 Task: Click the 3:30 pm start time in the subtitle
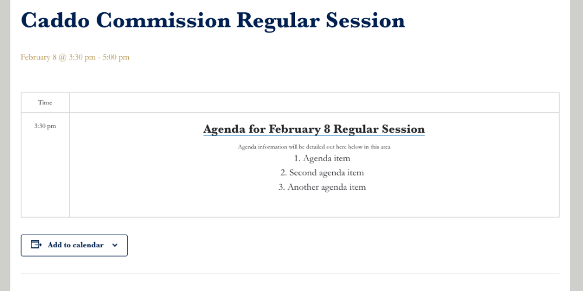click(x=82, y=57)
